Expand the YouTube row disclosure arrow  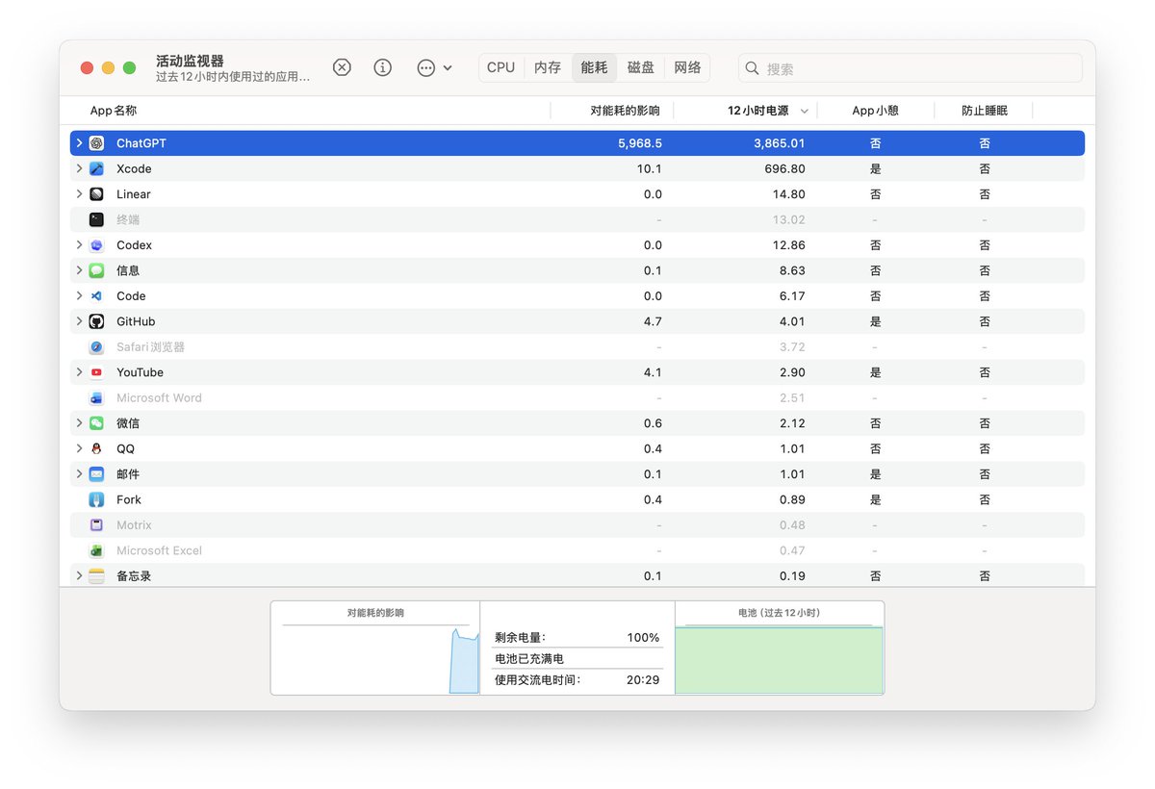click(x=79, y=372)
